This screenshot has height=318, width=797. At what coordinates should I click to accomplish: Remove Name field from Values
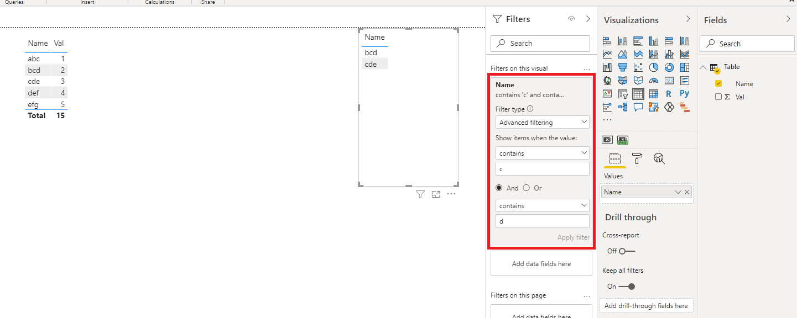[687, 192]
